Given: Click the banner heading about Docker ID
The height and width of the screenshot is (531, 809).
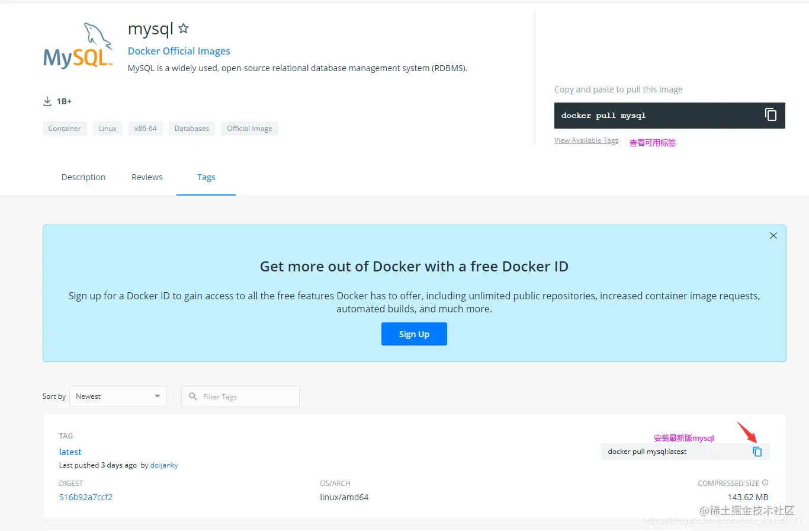Looking at the screenshot, I should pos(414,267).
